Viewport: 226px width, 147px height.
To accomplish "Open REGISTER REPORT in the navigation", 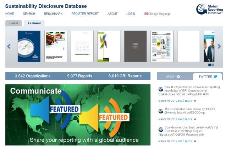I will [85, 14].
